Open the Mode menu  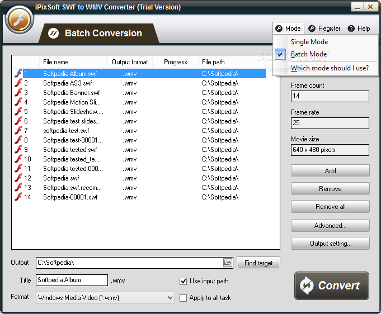[x=288, y=28]
